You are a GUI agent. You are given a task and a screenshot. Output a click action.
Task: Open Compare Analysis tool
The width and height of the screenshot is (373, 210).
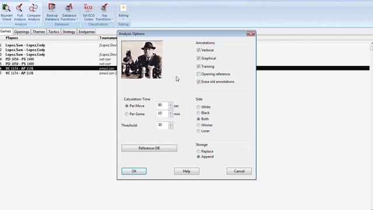coord(34,12)
